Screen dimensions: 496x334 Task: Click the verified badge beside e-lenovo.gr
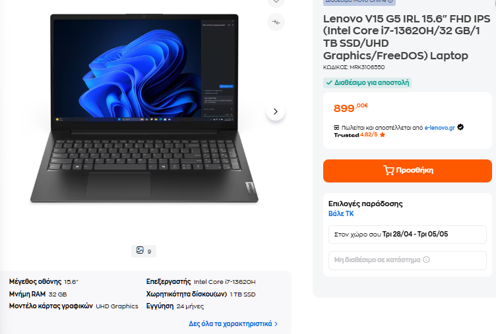(460, 127)
